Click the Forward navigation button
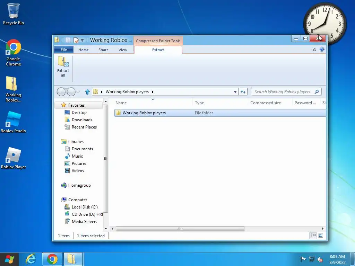355x266 pixels. 71,92
